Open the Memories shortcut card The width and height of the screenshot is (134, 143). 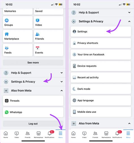tap(18, 11)
